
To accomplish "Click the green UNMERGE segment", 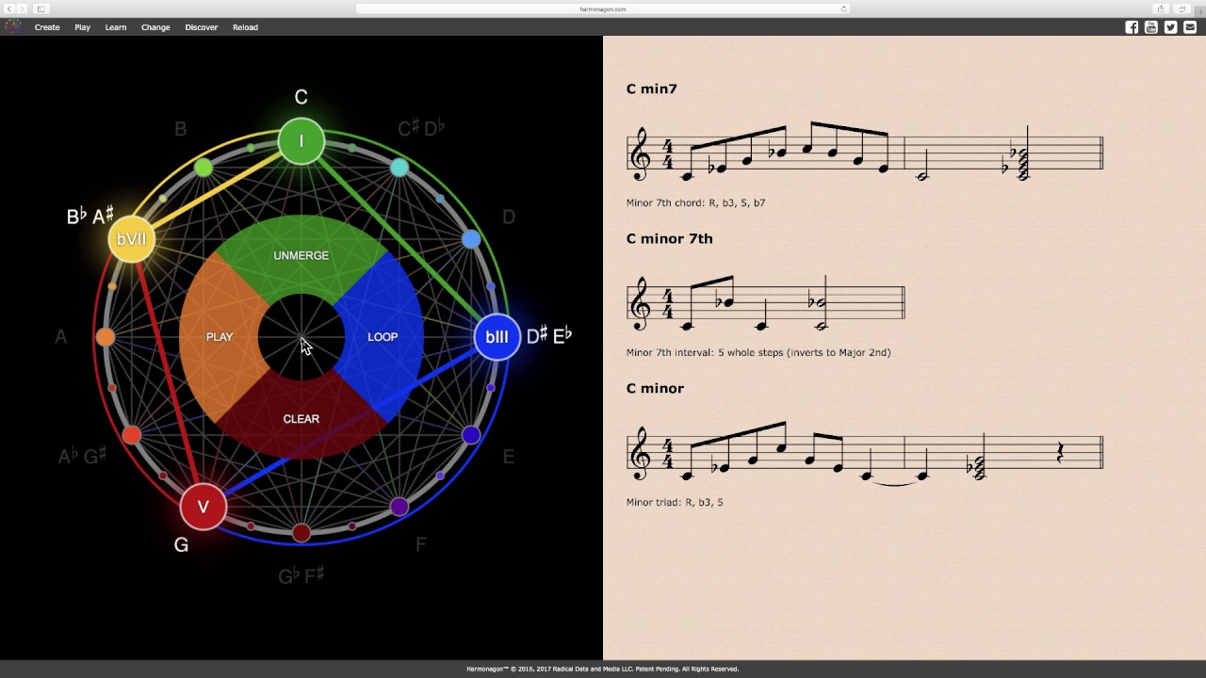I will 301,255.
